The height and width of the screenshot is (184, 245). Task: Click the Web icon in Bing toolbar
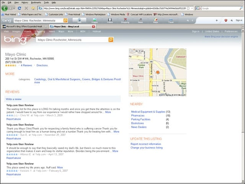click(x=79, y=20)
